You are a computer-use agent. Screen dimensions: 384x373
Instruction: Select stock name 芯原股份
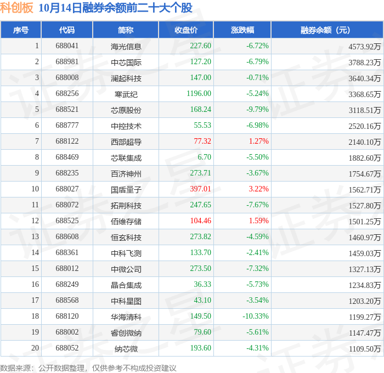tap(126, 110)
